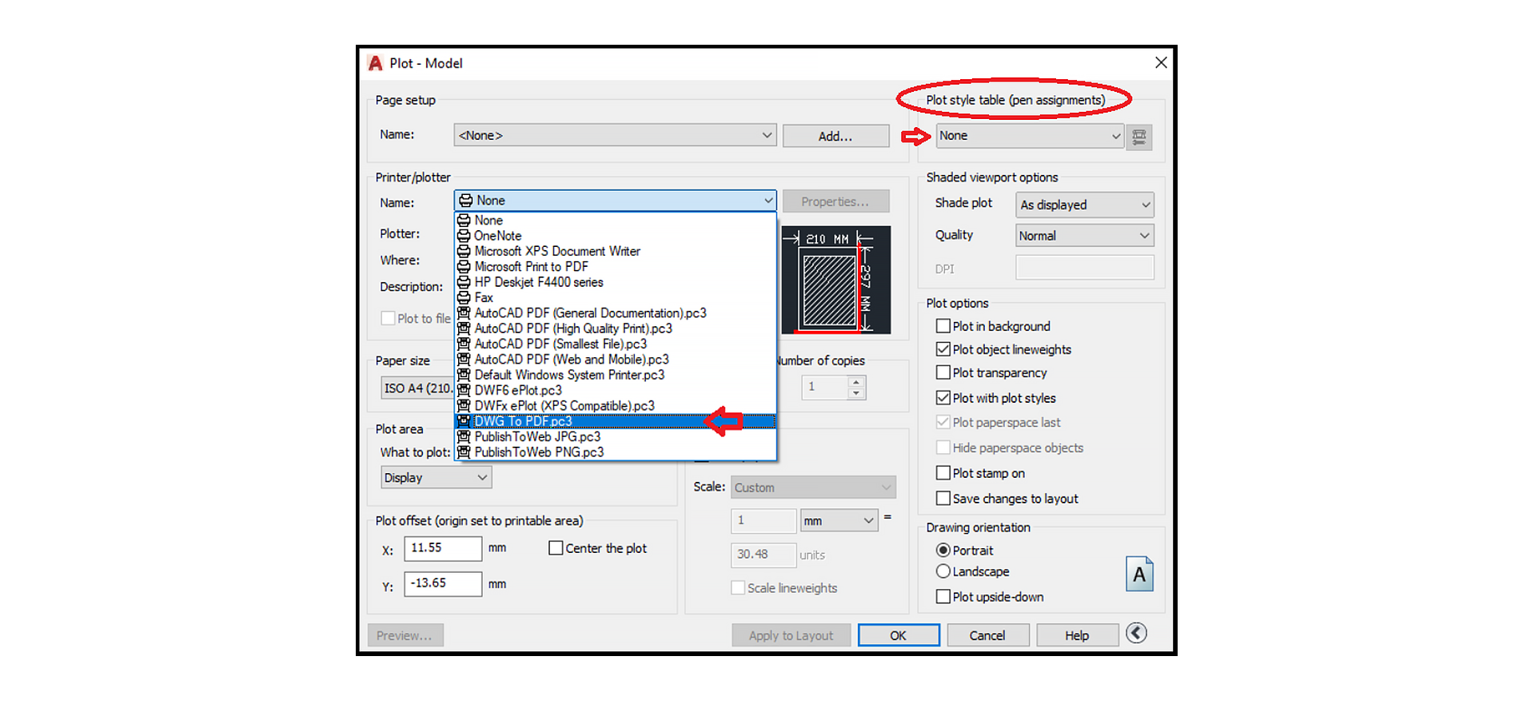
Task: Choose AutoCAD PDF (General Documentation).pc3
Action: pyautogui.click(x=616, y=313)
